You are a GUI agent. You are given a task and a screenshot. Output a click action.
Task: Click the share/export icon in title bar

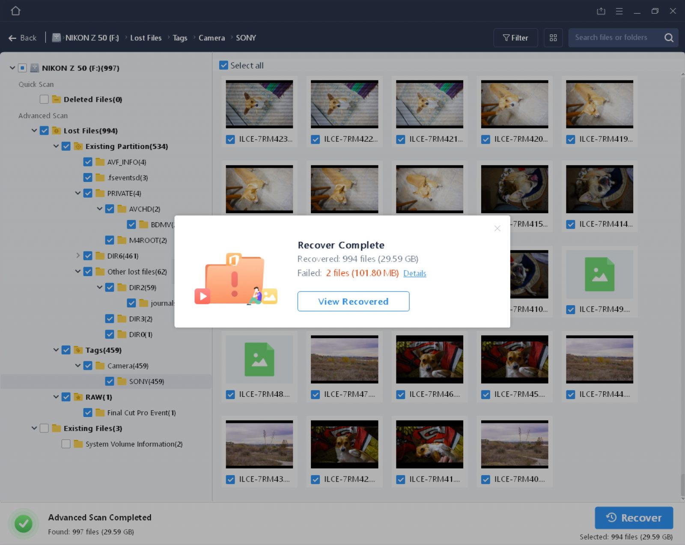click(x=601, y=11)
